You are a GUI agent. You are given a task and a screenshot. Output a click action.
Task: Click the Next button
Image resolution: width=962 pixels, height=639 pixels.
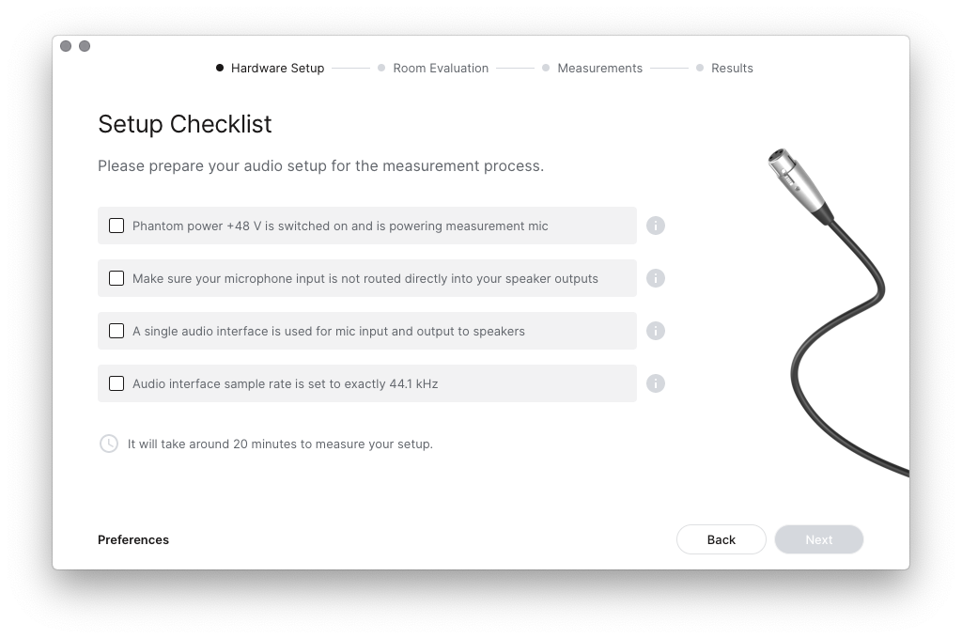(819, 539)
